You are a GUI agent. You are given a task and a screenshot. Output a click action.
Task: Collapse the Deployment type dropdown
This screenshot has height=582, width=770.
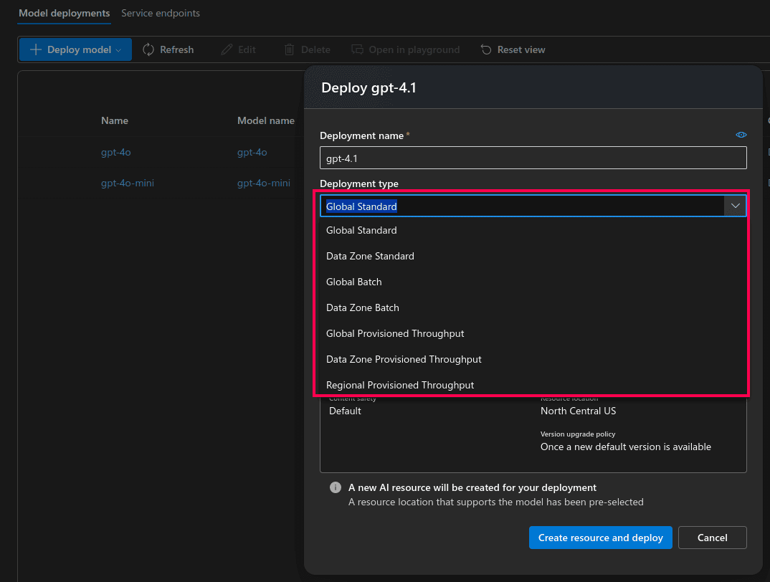(x=735, y=206)
